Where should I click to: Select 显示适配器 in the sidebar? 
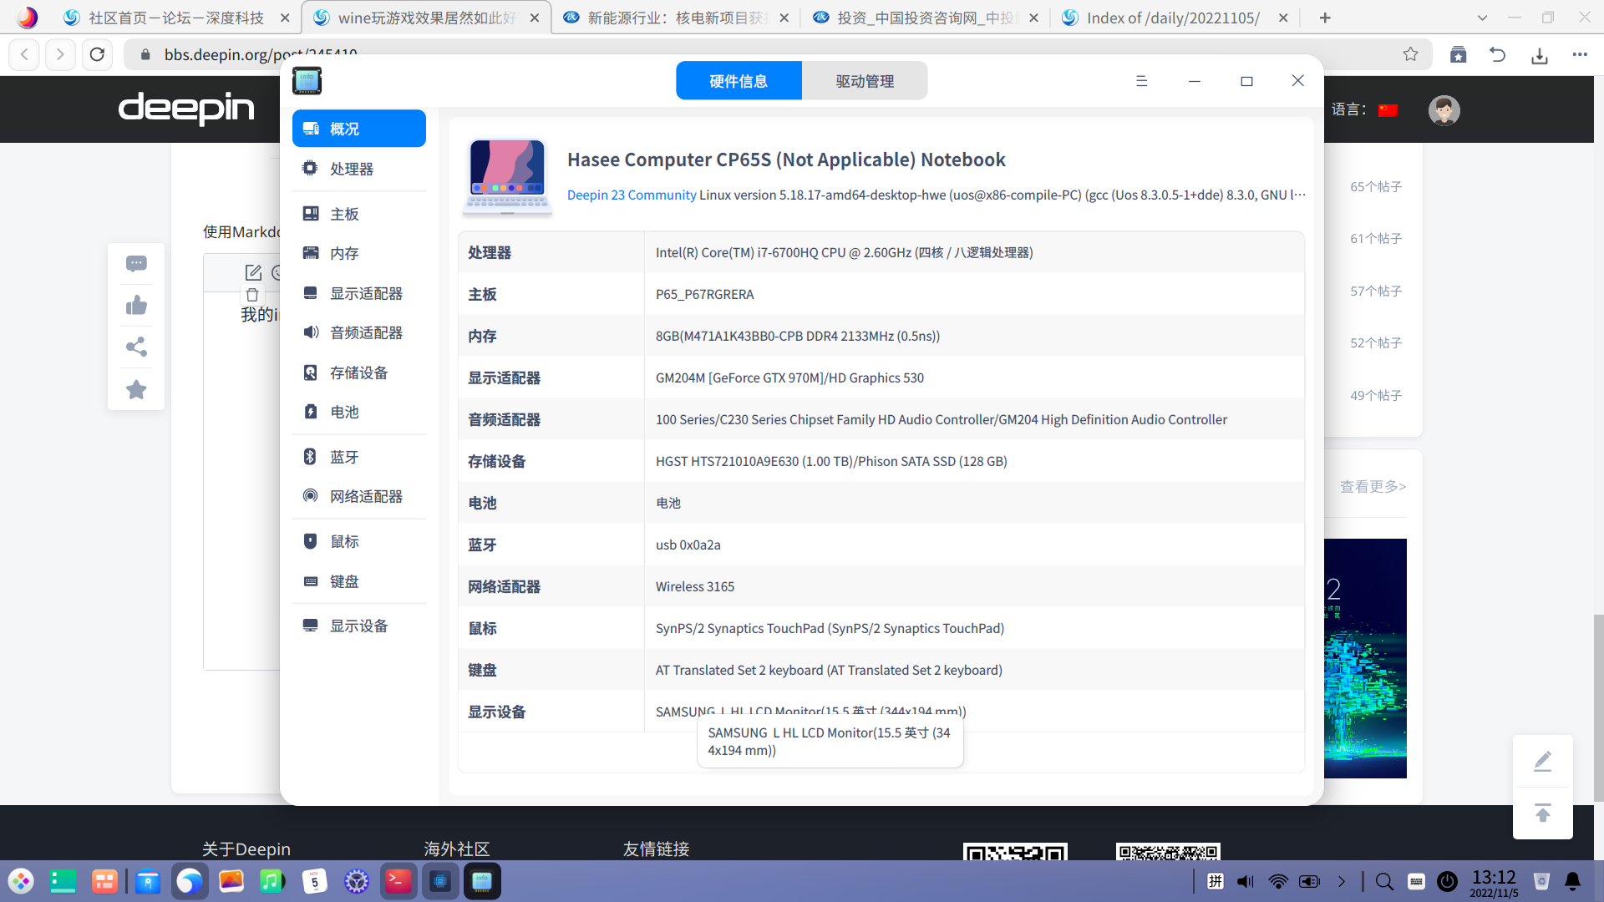pyautogui.click(x=365, y=293)
